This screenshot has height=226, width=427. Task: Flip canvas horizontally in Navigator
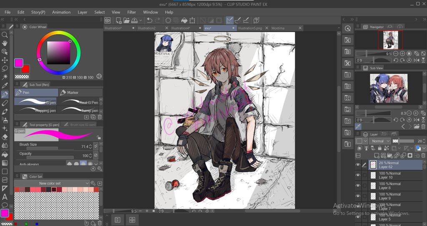[417, 60]
